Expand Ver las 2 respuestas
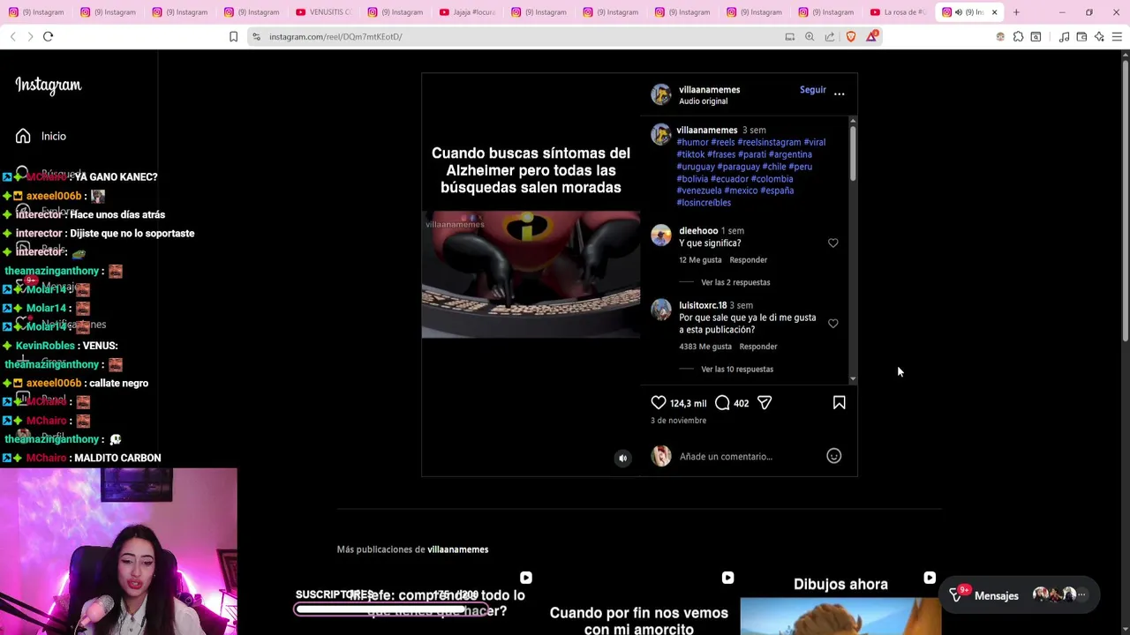The image size is (1130, 635). [x=735, y=282]
